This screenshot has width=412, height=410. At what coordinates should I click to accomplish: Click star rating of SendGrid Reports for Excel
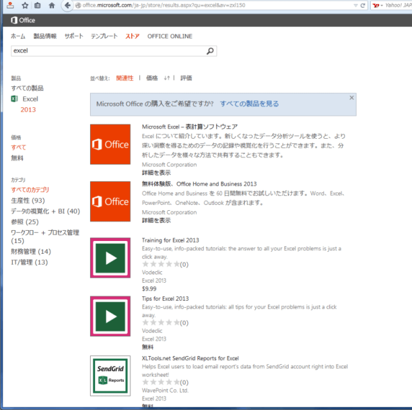(x=161, y=382)
